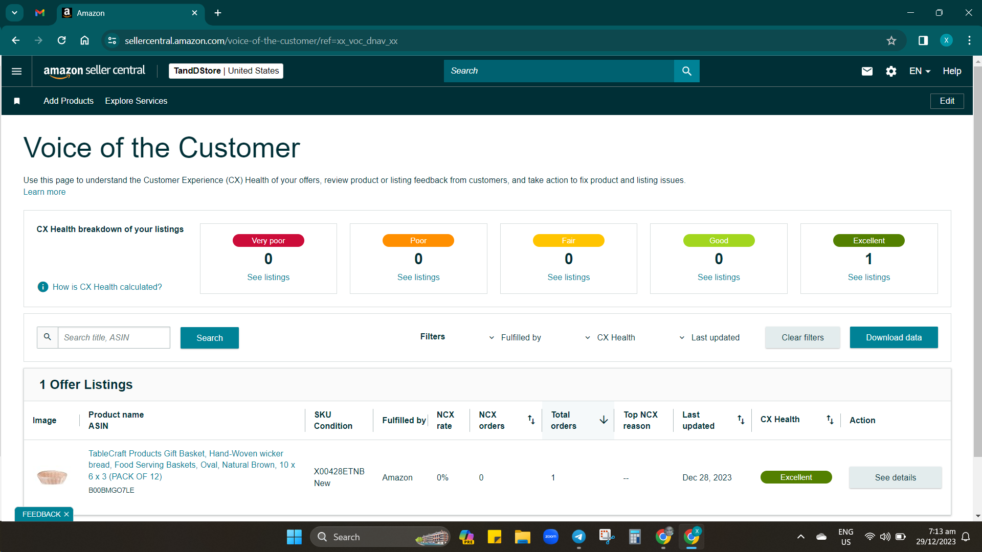
Task: Open Chrome's three-dot menu
Action: [x=969, y=41]
